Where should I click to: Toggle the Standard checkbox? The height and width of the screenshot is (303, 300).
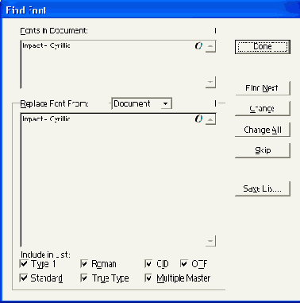point(24,278)
